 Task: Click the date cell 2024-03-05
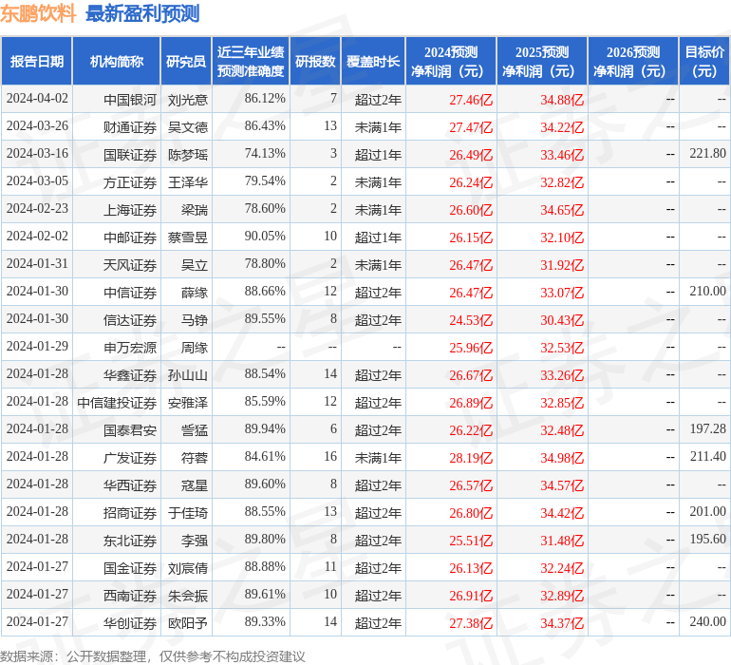(x=37, y=181)
